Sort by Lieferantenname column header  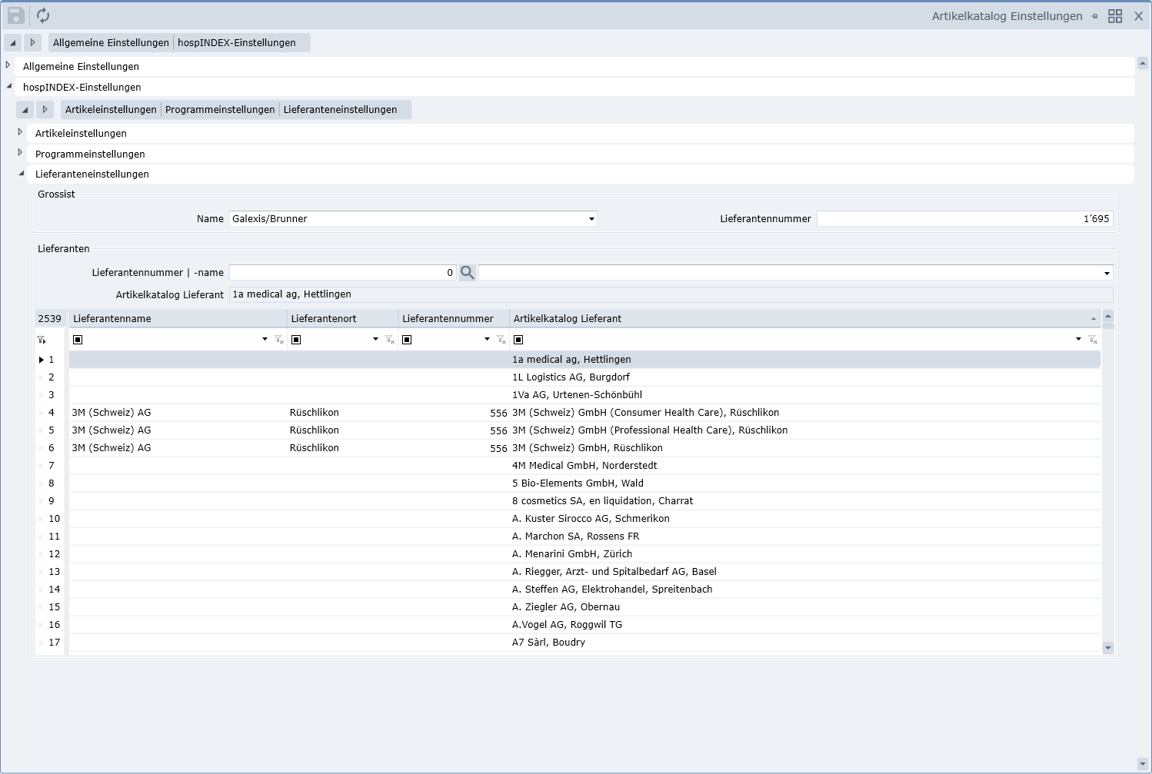point(178,319)
